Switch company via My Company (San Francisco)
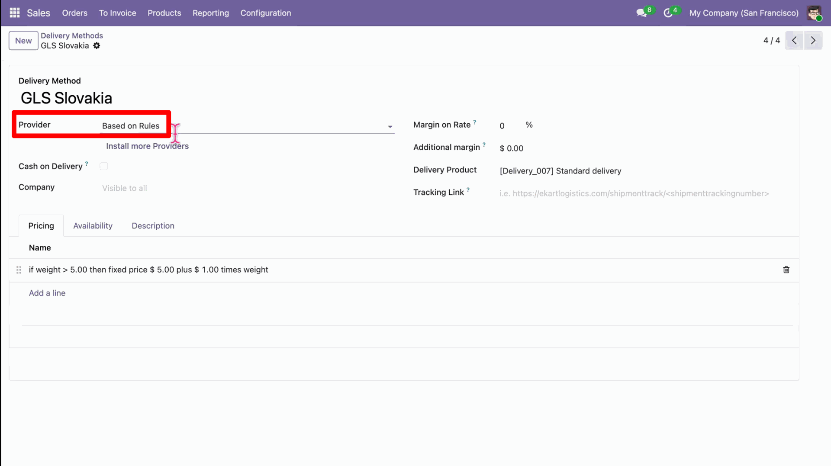 (744, 13)
